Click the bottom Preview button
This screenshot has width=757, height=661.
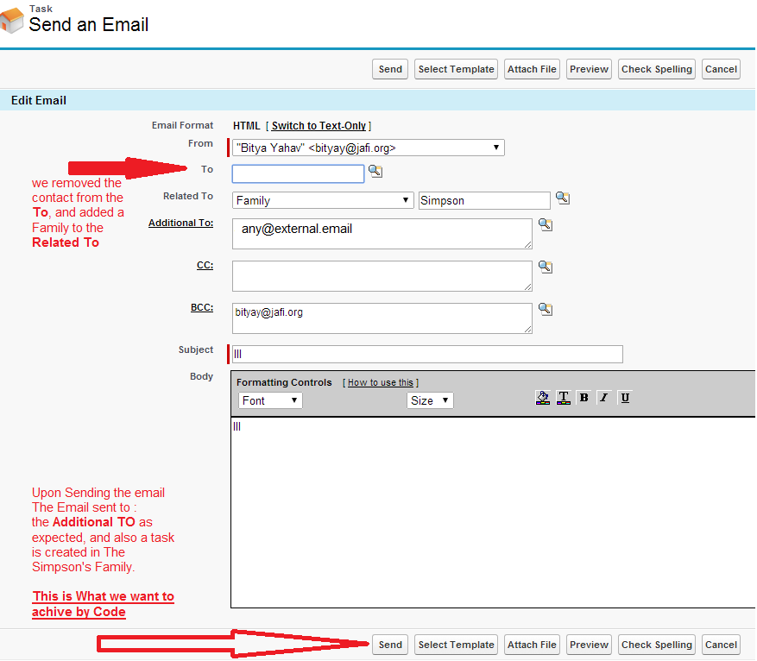pos(589,645)
